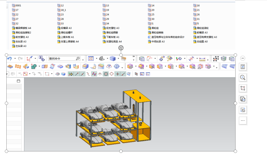Click the paint palette object color icon
The image size is (267, 155).
(x=169, y=58)
